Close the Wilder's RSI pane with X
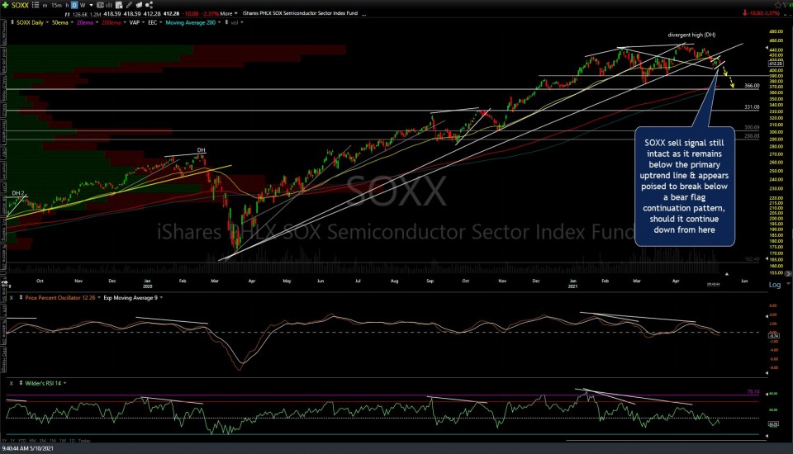The image size is (793, 454). click(x=11, y=383)
